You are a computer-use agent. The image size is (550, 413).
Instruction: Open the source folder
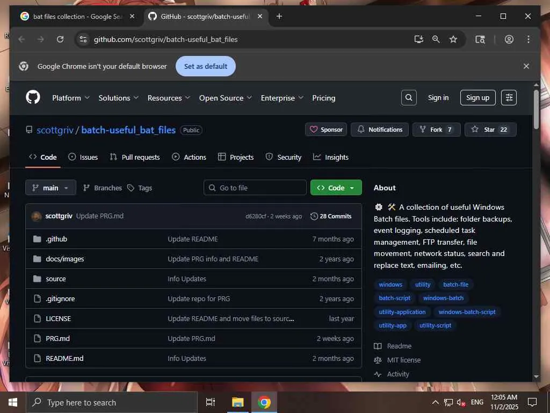click(56, 279)
